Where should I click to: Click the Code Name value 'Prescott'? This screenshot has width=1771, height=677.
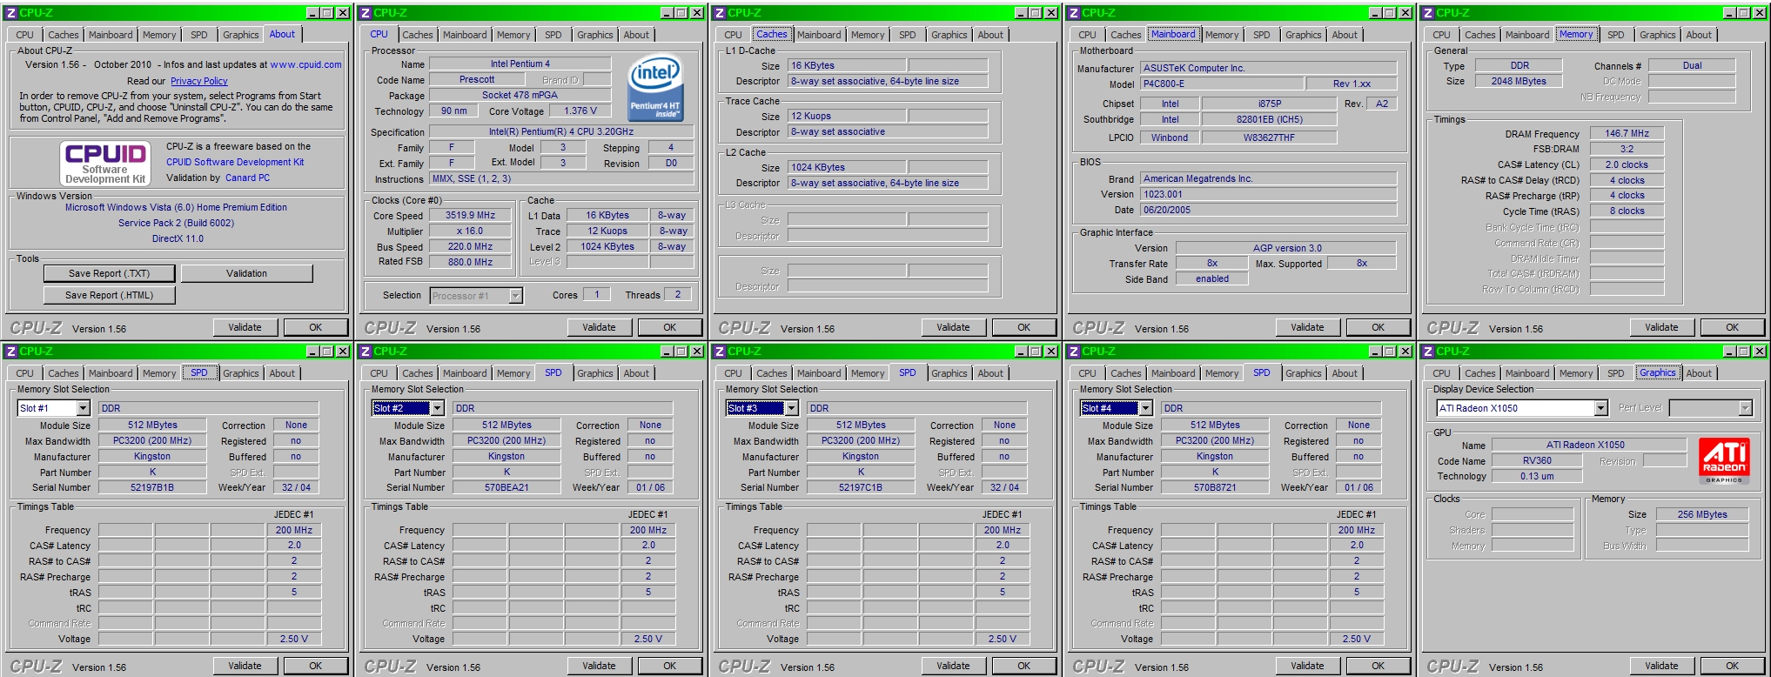point(477,79)
